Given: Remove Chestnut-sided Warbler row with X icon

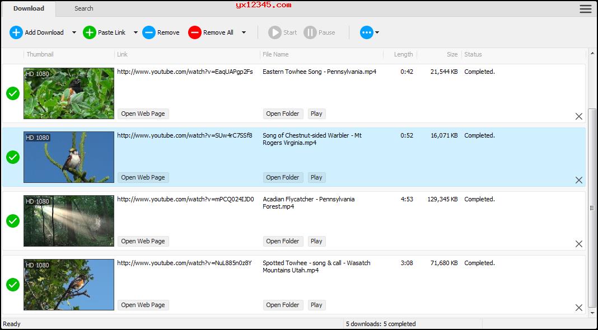Looking at the screenshot, I should tap(579, 180).
